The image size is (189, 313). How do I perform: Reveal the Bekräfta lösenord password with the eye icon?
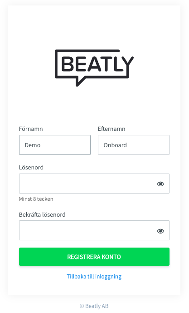pyautogui.click(x=160, y=231)
